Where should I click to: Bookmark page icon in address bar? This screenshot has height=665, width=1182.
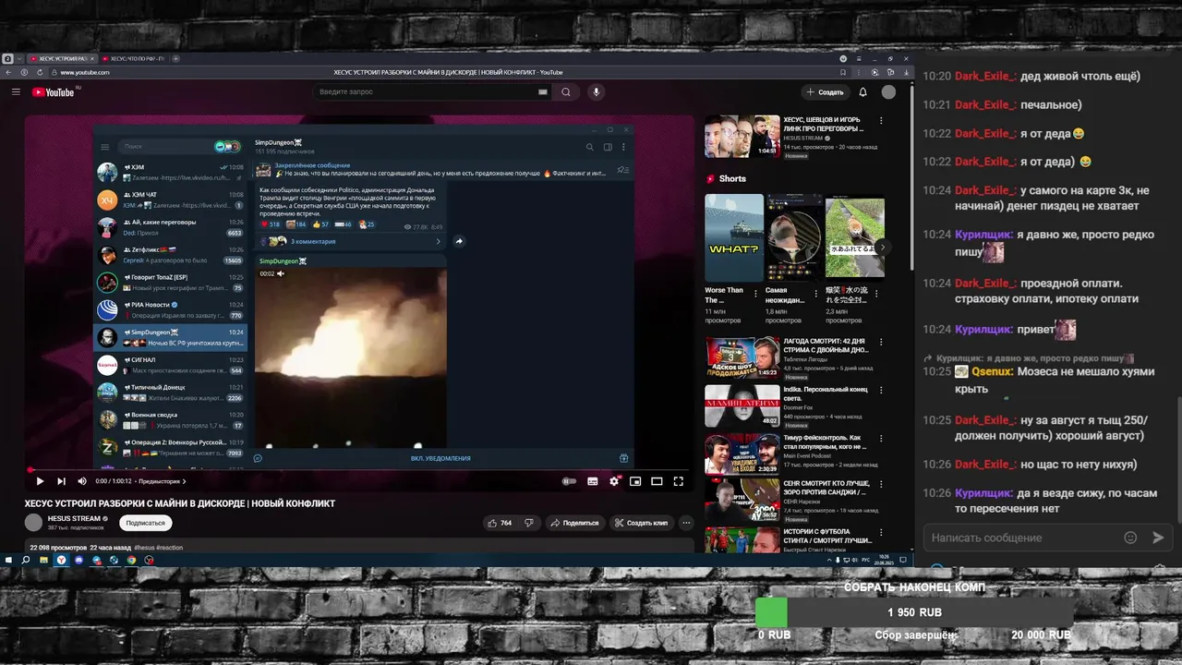click(842, 72)
